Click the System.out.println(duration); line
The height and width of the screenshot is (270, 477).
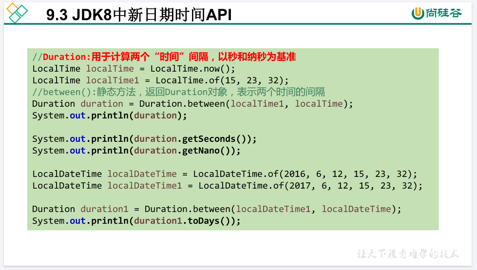pyautogui.click(x=110, y=116)
